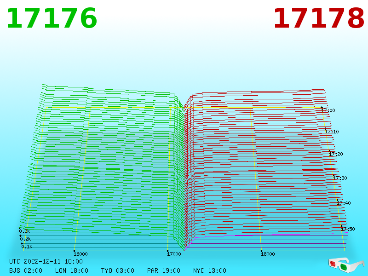
Task: Click the 17:50 time axis marker
Action: coord(348,229)
